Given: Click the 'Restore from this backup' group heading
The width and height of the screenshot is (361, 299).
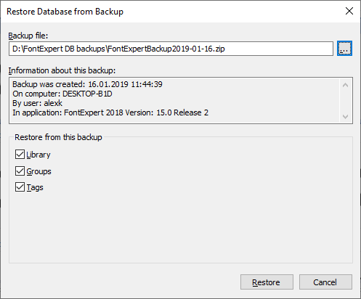Looking at the screenshot, I should point(58,137).
